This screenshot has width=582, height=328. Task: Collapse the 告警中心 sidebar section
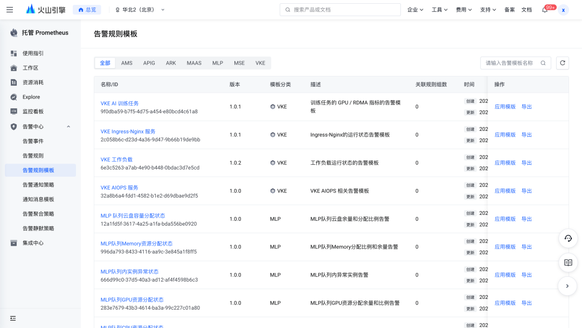point(68,127)
